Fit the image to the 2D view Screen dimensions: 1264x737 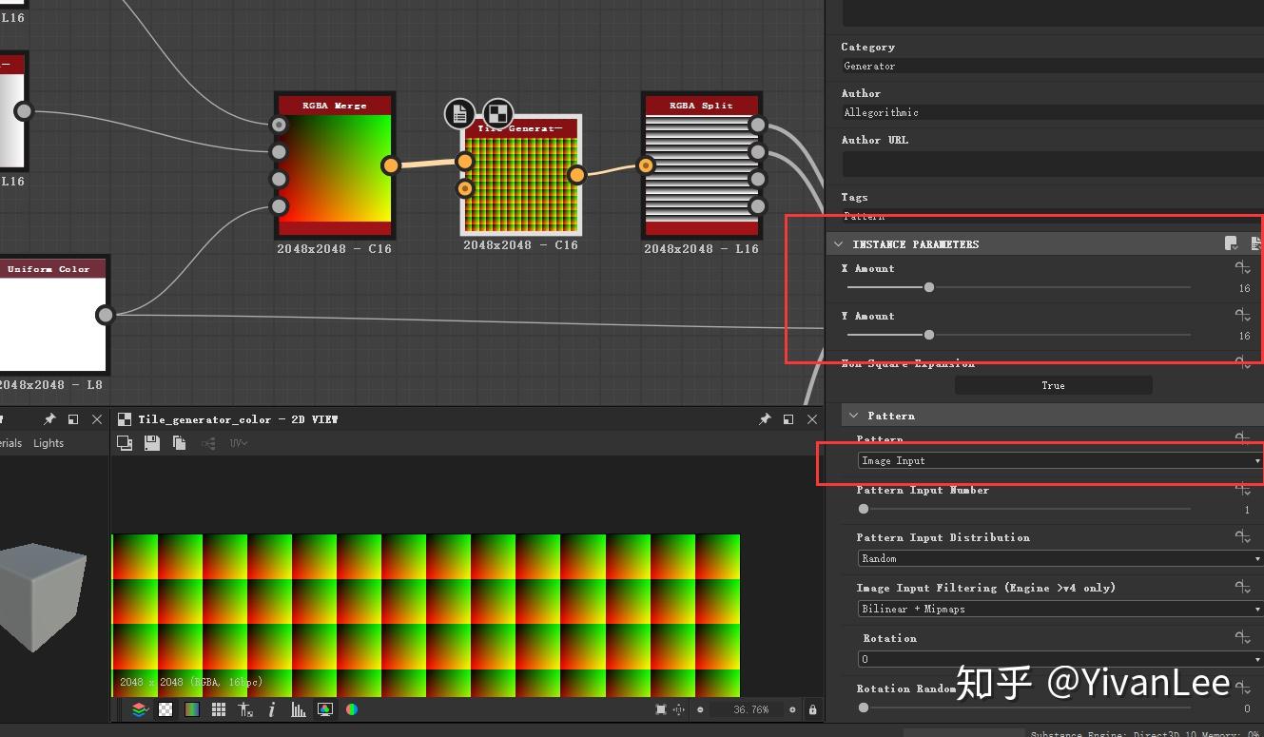[x=661, y=709]
